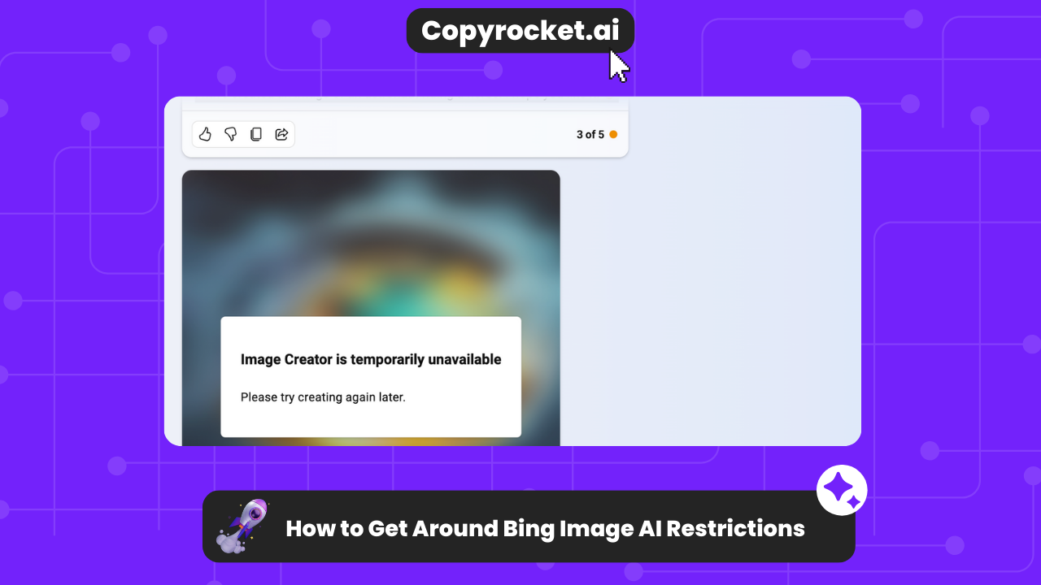This screenshot has width=1041, height=585.
Task: Open the Copyrocket.ai label at top
Action: [x=520, y=31]
